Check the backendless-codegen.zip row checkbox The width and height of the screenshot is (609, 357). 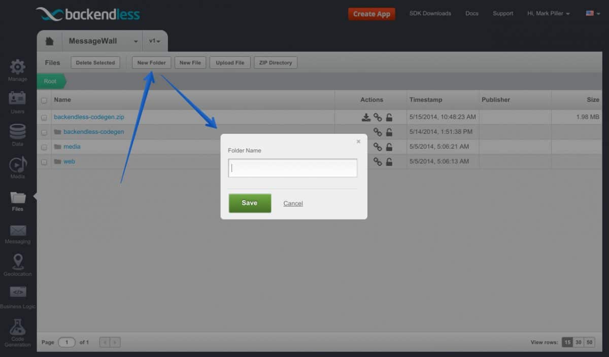click(44, 118)
